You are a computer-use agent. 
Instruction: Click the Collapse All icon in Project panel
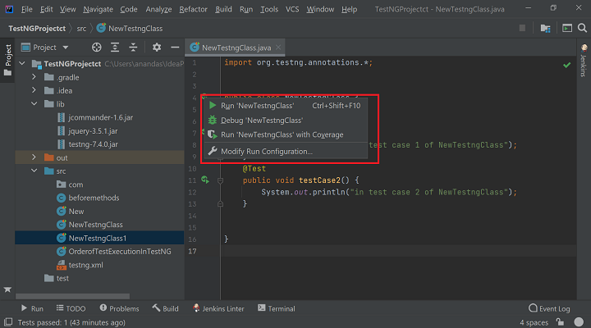tap(133, 47)
